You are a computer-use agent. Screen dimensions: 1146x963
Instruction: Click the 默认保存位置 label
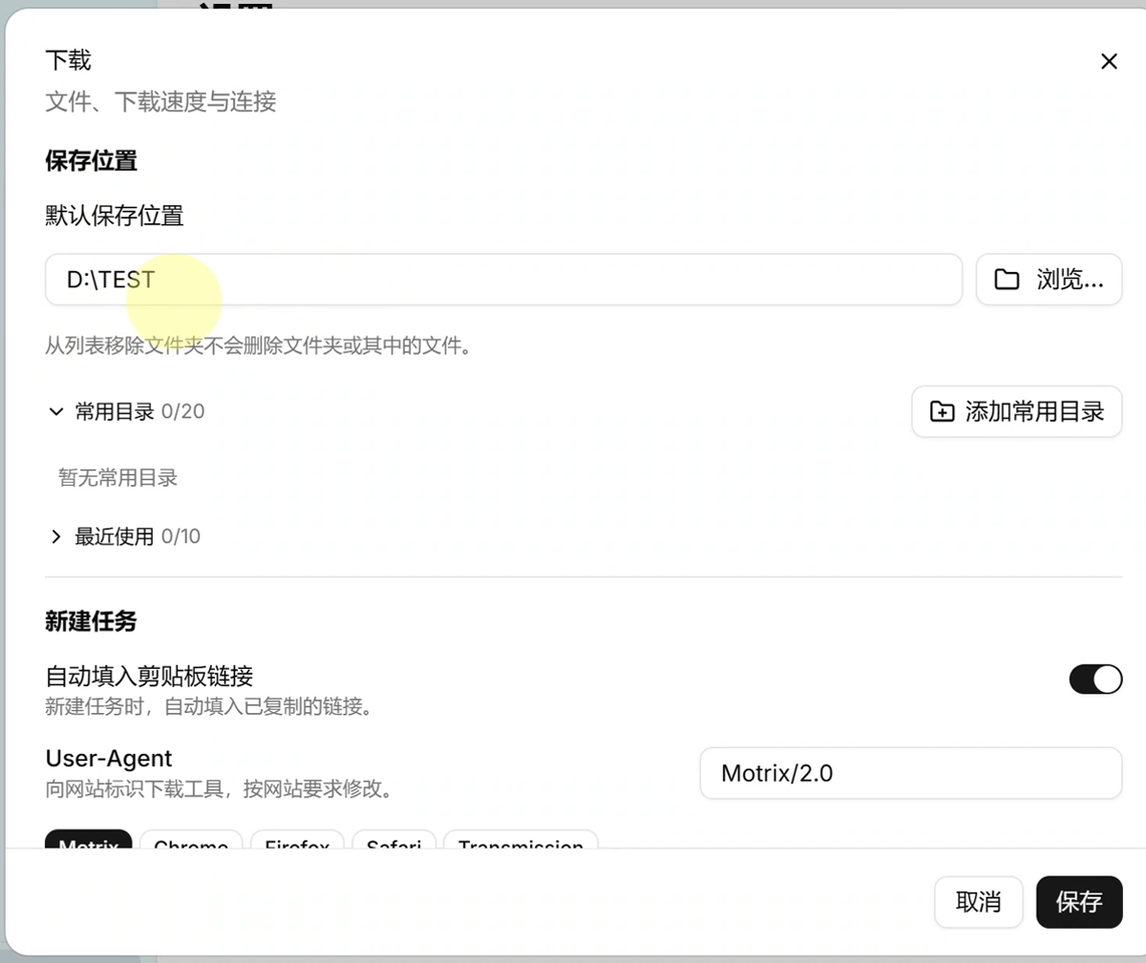tap(115, 216)
